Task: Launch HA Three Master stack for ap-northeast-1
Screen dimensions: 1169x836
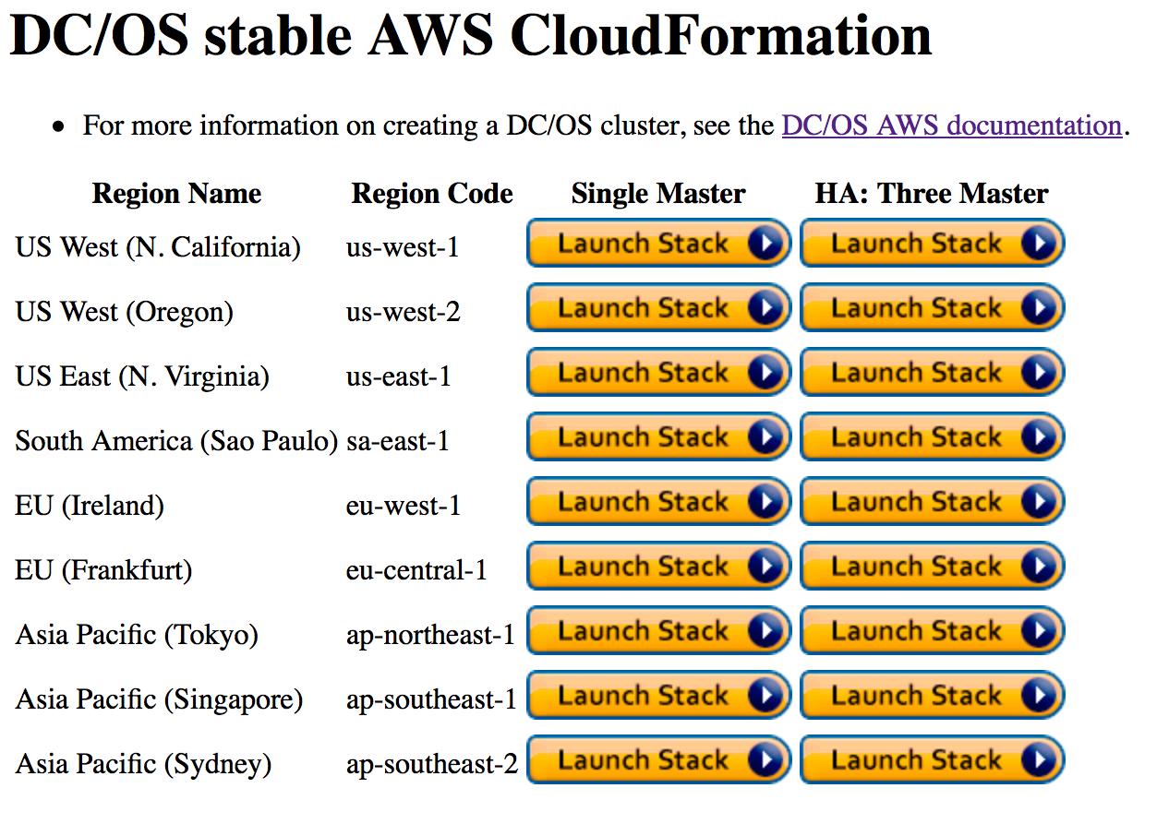Action: click(x=933, y=631)
